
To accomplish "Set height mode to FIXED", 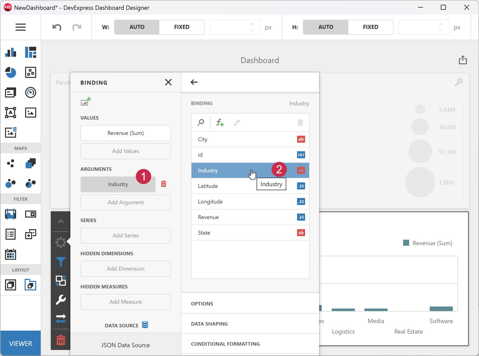I will pos(370,27).
